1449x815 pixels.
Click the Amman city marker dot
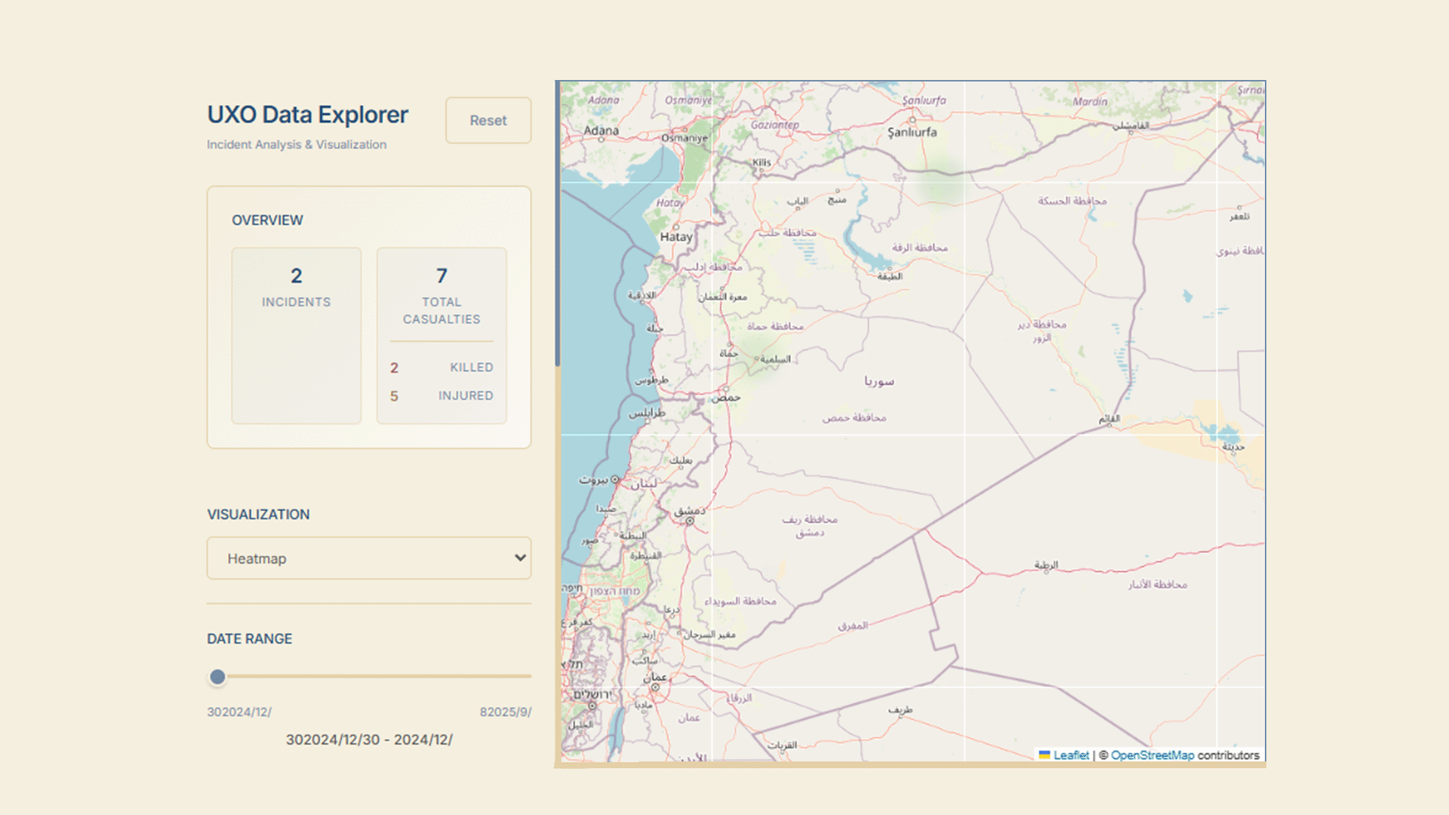pos(655,687)
